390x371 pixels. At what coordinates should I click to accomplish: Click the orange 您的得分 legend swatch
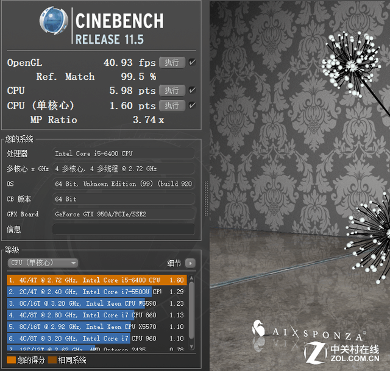pos(12,360)
